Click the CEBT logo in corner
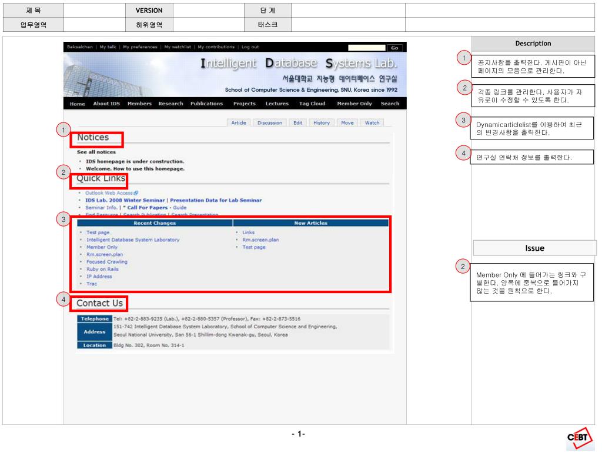This screenshot has width=602, height=452. (x=580, y=438)
